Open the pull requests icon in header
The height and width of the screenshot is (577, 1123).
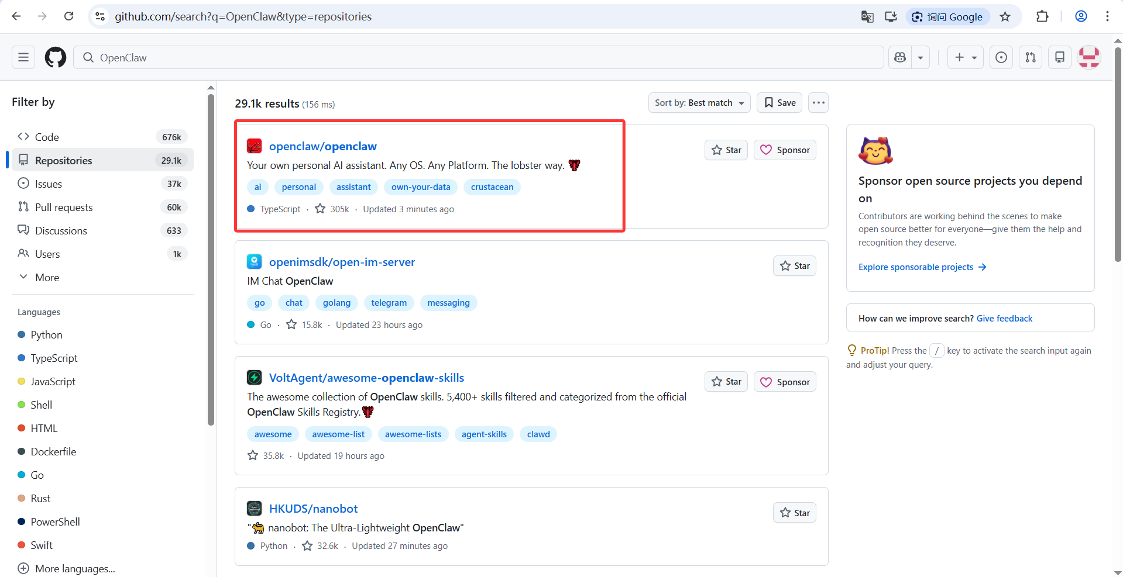click(1031, 57)
